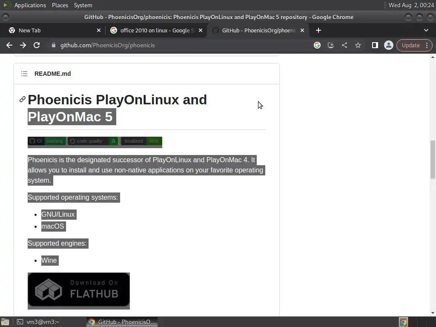Bookmark this page with star icon

coord(358,45)
